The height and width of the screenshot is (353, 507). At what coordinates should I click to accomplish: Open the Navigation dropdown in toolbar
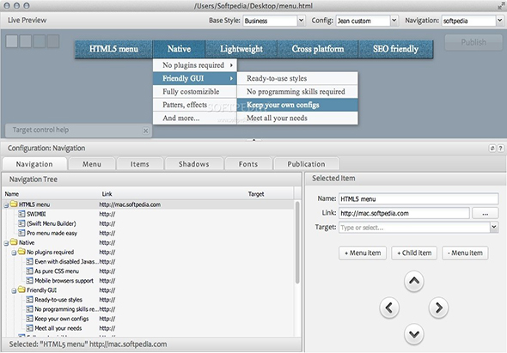point(499,21)
